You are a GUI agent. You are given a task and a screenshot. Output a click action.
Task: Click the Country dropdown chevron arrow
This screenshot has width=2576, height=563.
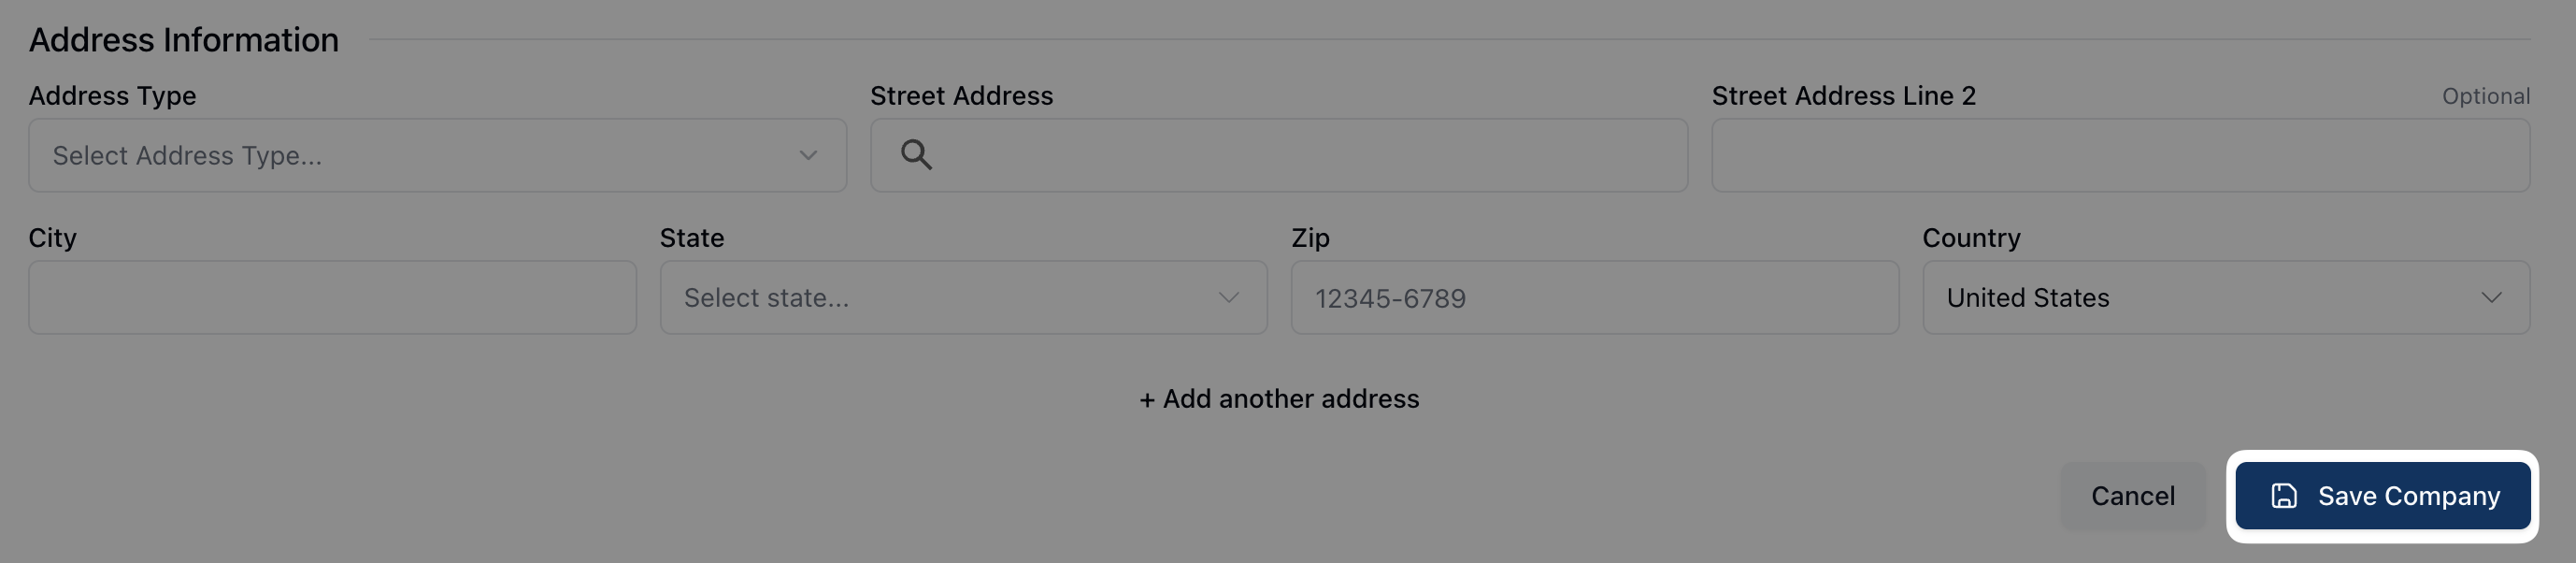tap(2491, 298)
